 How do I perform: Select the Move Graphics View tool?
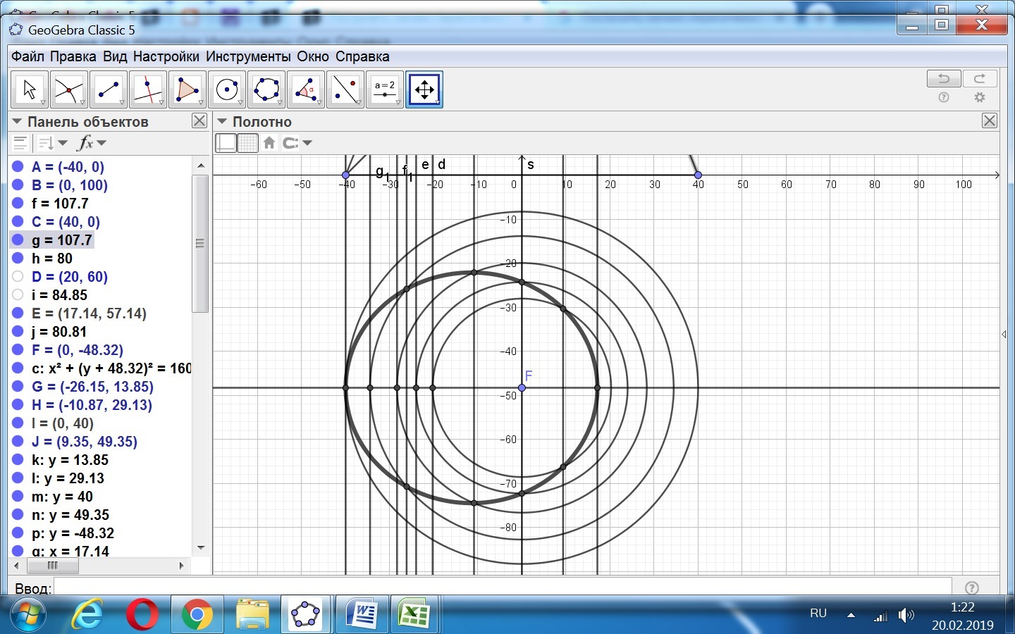pyautogui.click(x=424, y=89)
